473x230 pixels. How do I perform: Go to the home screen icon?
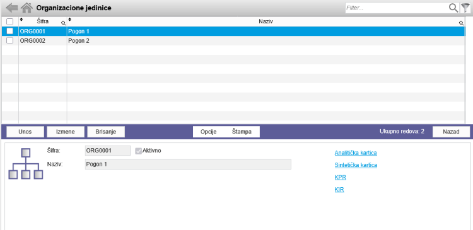coord(27,8)
